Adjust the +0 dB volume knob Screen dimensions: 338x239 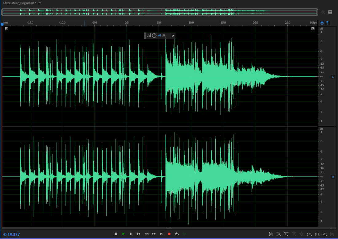tap(154, 36)
